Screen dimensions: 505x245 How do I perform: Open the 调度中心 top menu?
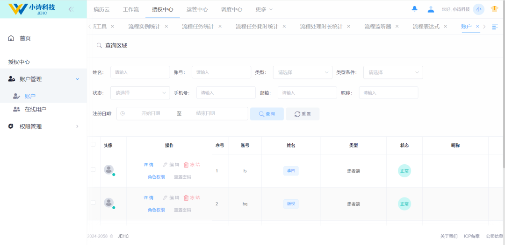tap(232, 9)
